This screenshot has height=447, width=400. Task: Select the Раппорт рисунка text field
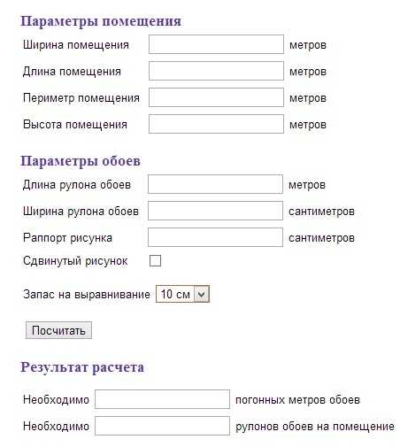(215, 237)
